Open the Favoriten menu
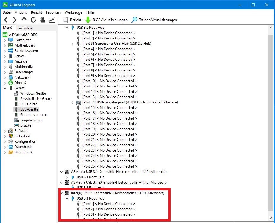 (x=53, y=12)
